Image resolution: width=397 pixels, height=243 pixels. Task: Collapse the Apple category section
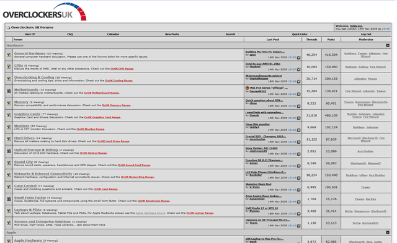[388, 232]
